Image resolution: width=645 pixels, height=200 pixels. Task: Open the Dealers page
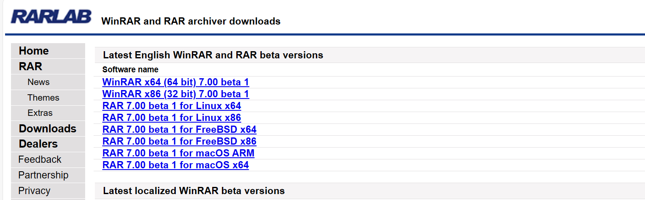click(38, 144)
